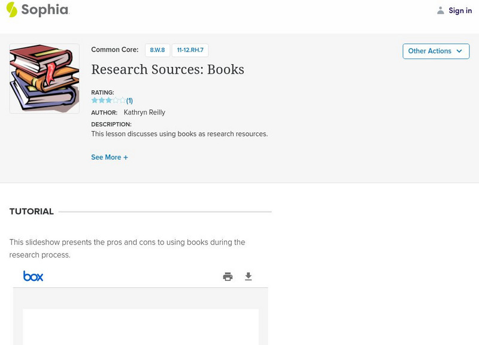Expand the description with See More

point(110,157)
